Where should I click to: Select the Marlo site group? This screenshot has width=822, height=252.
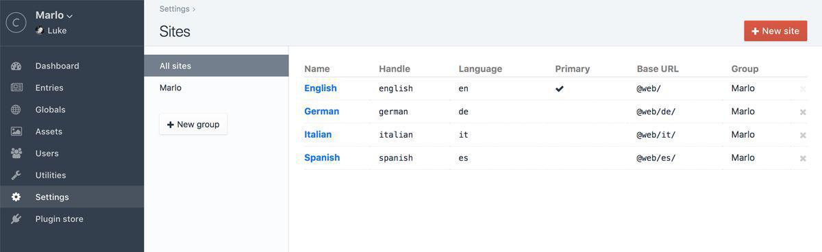tap(216, 88)
